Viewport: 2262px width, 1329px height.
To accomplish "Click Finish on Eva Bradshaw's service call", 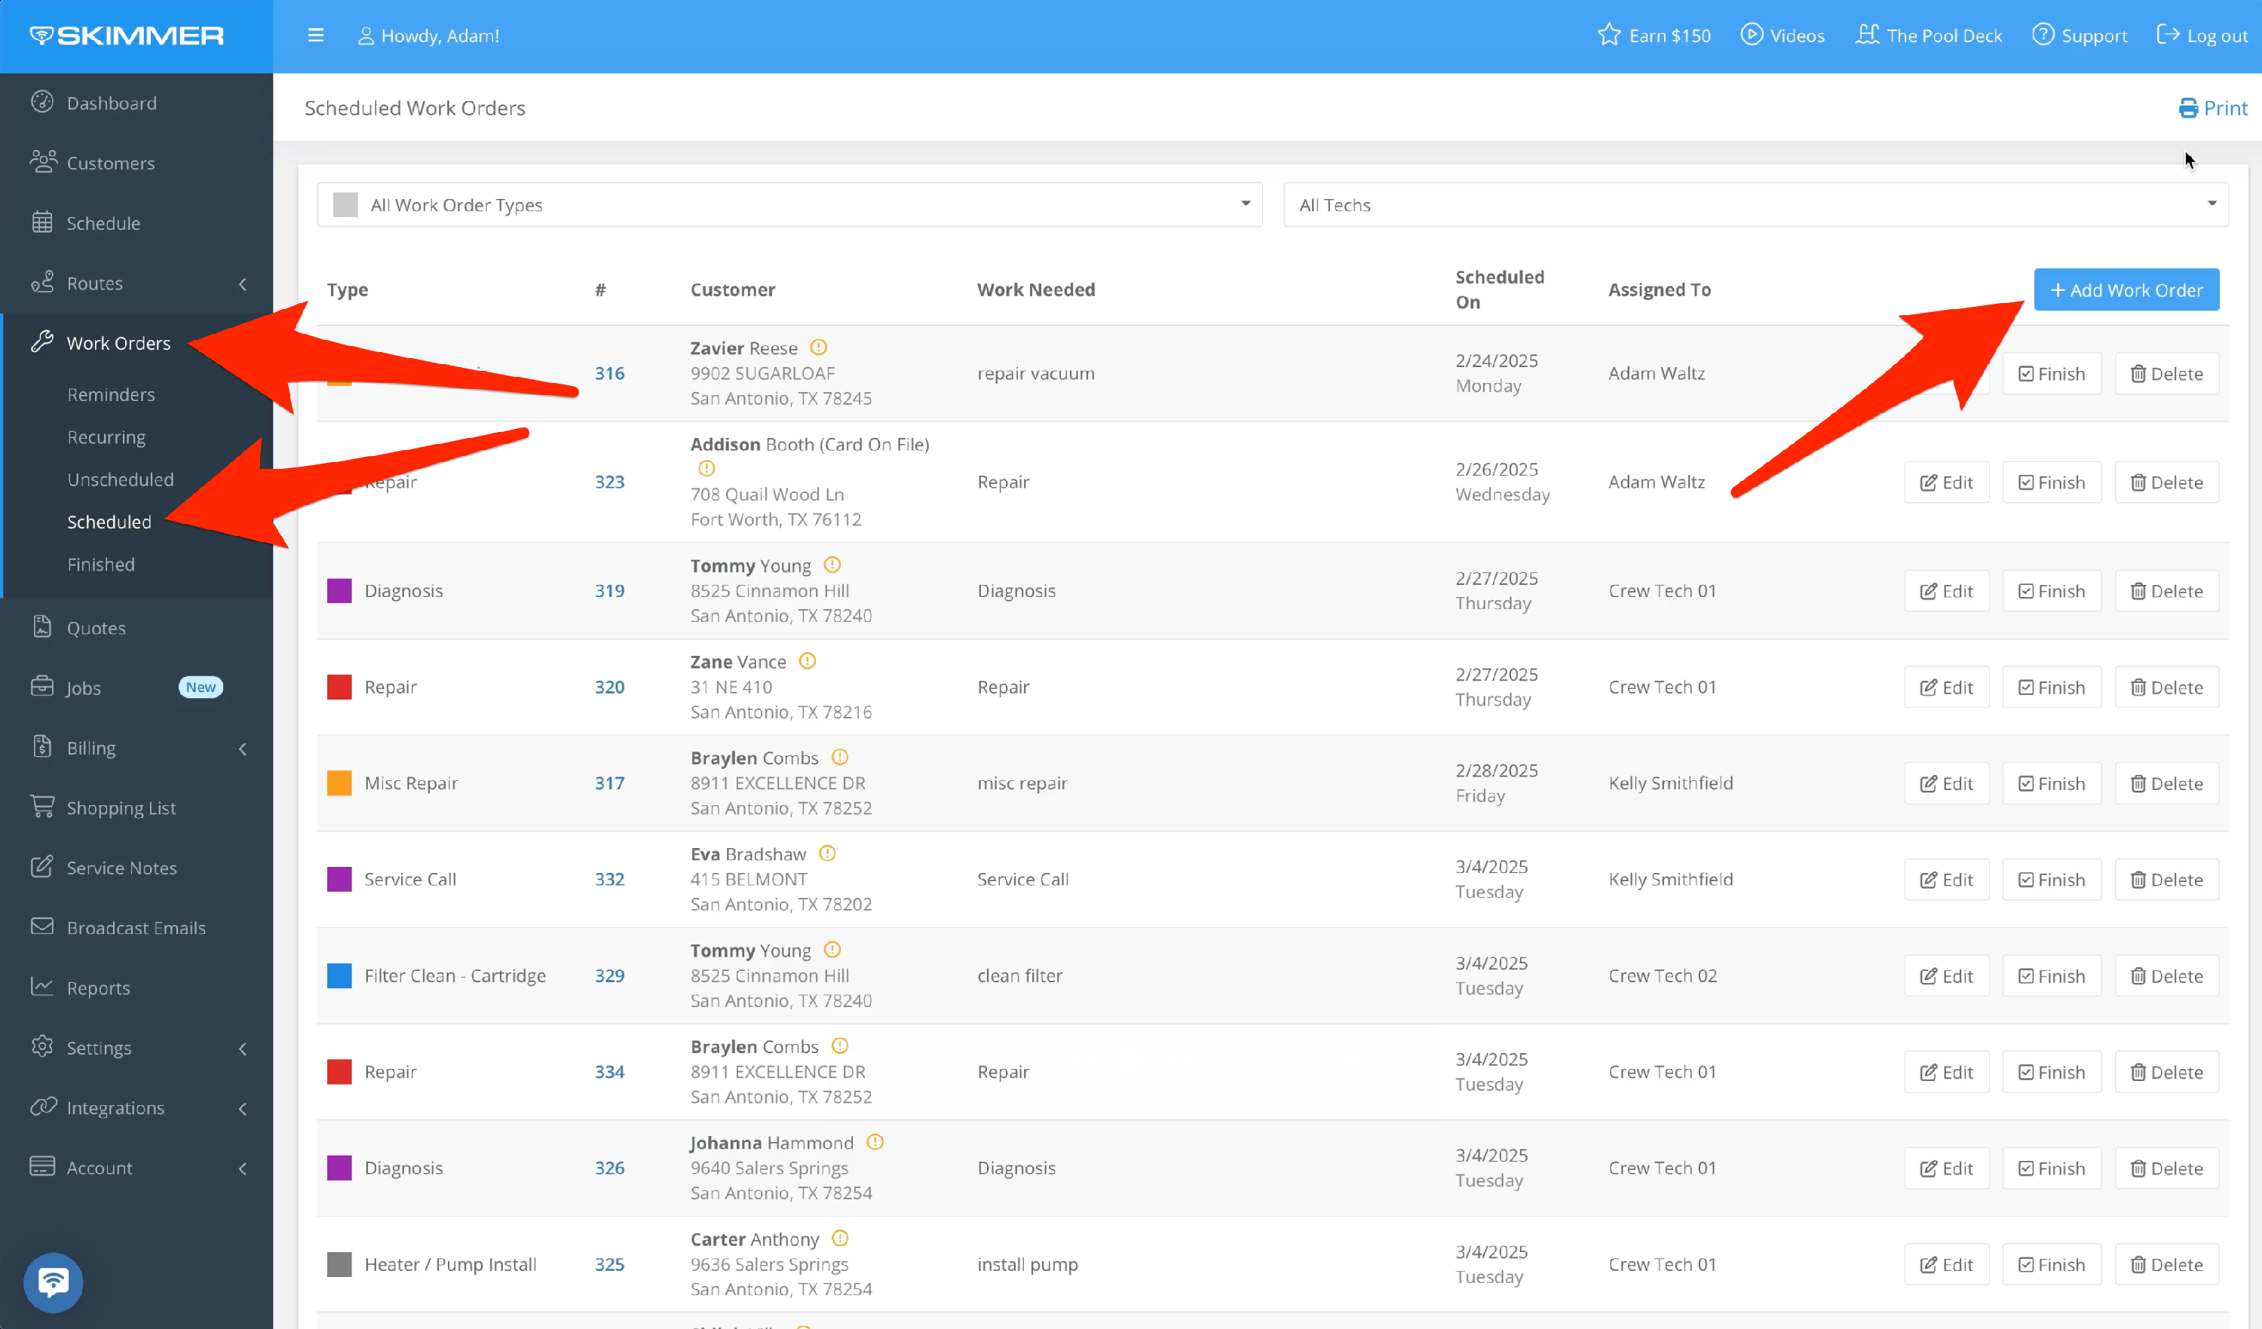I will (2051, 880).
